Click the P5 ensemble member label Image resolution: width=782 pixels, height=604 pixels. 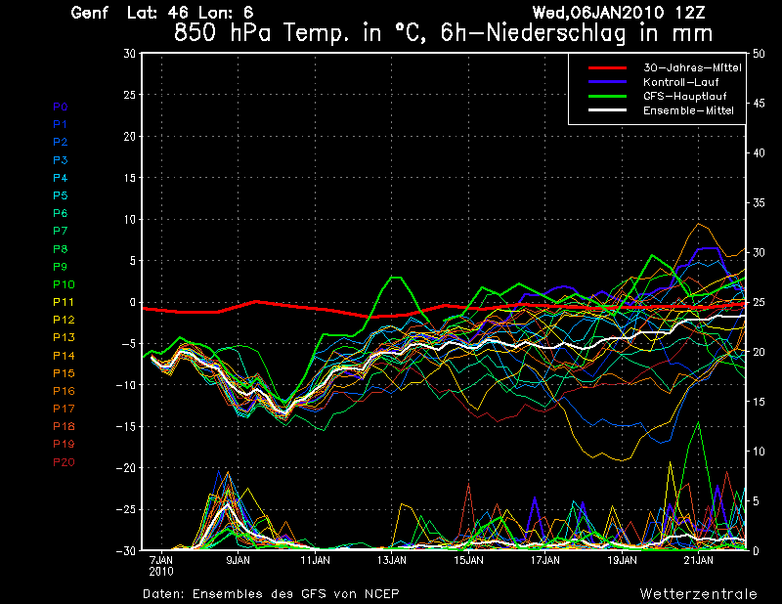point(61,195)
